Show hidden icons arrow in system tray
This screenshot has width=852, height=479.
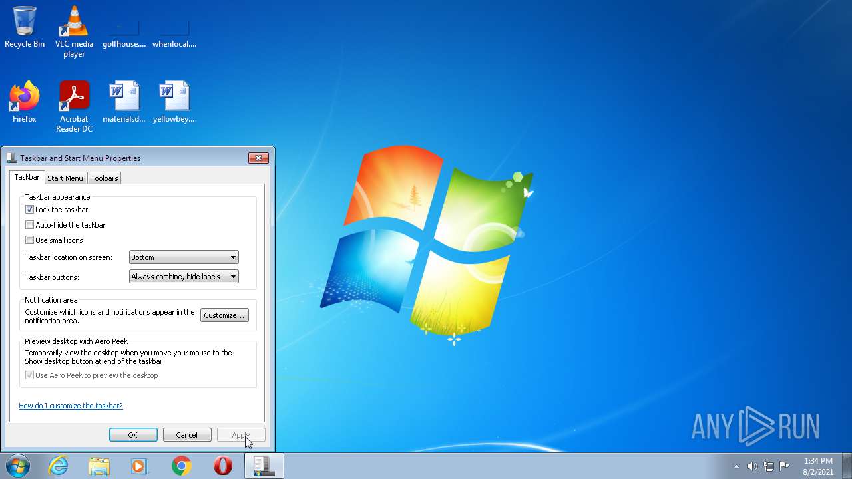[x=736, y=466]
